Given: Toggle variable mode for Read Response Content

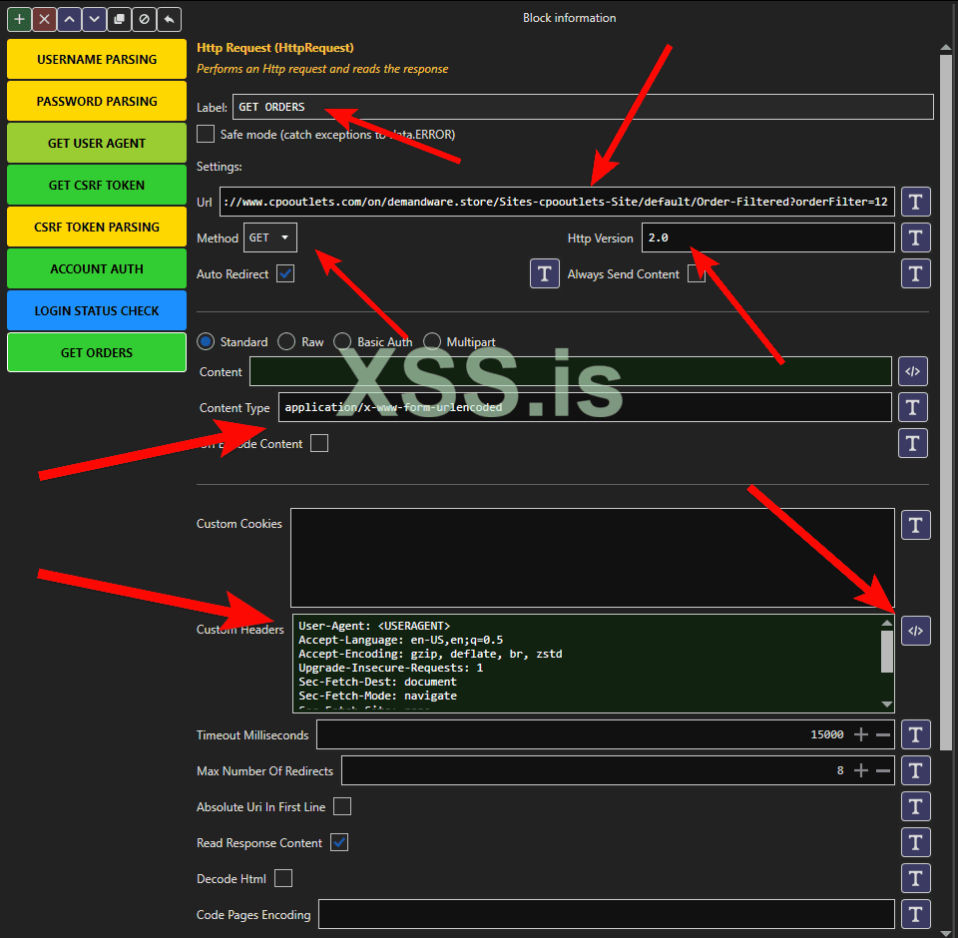Looking at the screenshot, I should click(915, 842).
